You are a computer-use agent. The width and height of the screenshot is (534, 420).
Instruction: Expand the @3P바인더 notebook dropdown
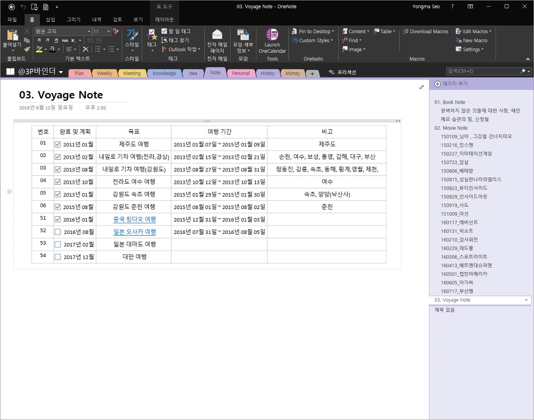61,72
